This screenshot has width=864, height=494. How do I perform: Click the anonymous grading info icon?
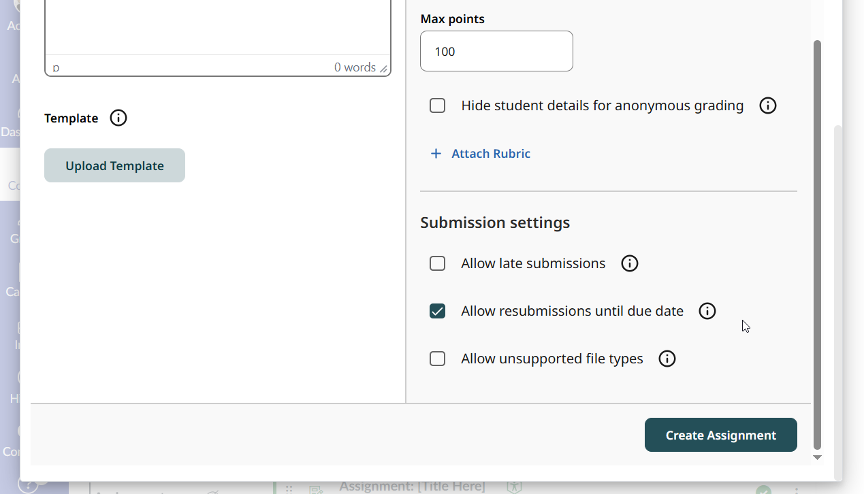[x=767, y=105]
